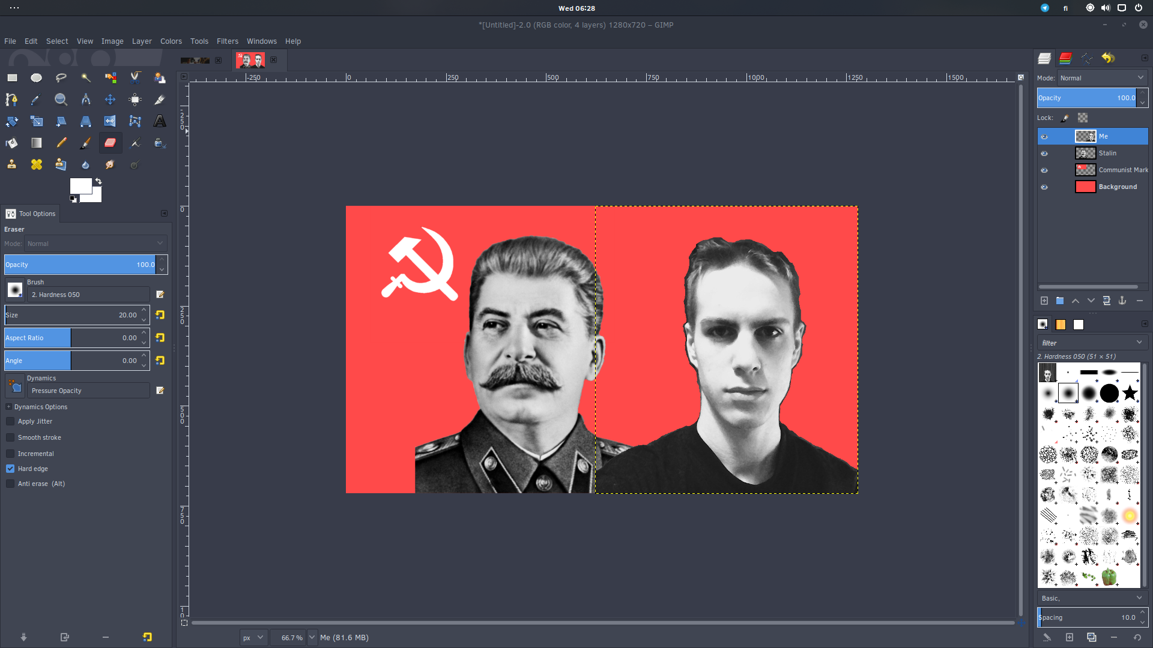Open the File menu
This screenshot has width=1153, height=648.
point(10,41)
